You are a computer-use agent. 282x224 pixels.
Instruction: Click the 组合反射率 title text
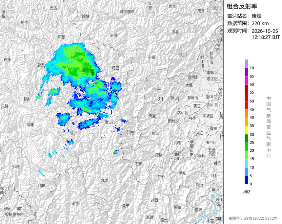click(x=242, y=6)
